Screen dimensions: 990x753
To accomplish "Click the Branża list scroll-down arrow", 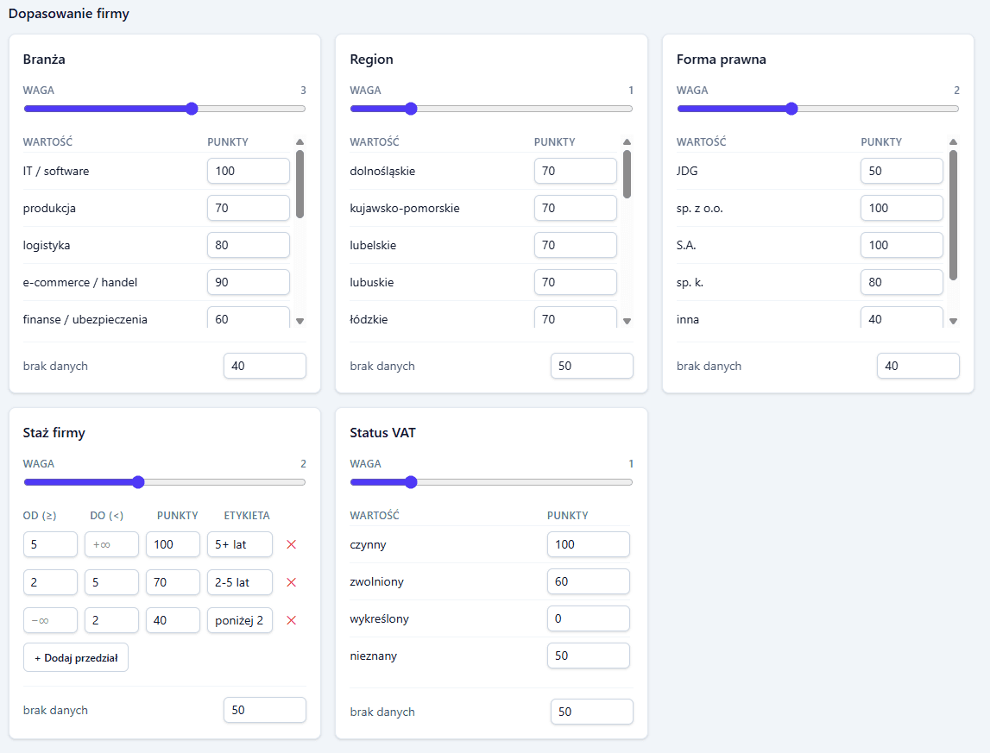I will pyautogui.click(x=300, y=321).
